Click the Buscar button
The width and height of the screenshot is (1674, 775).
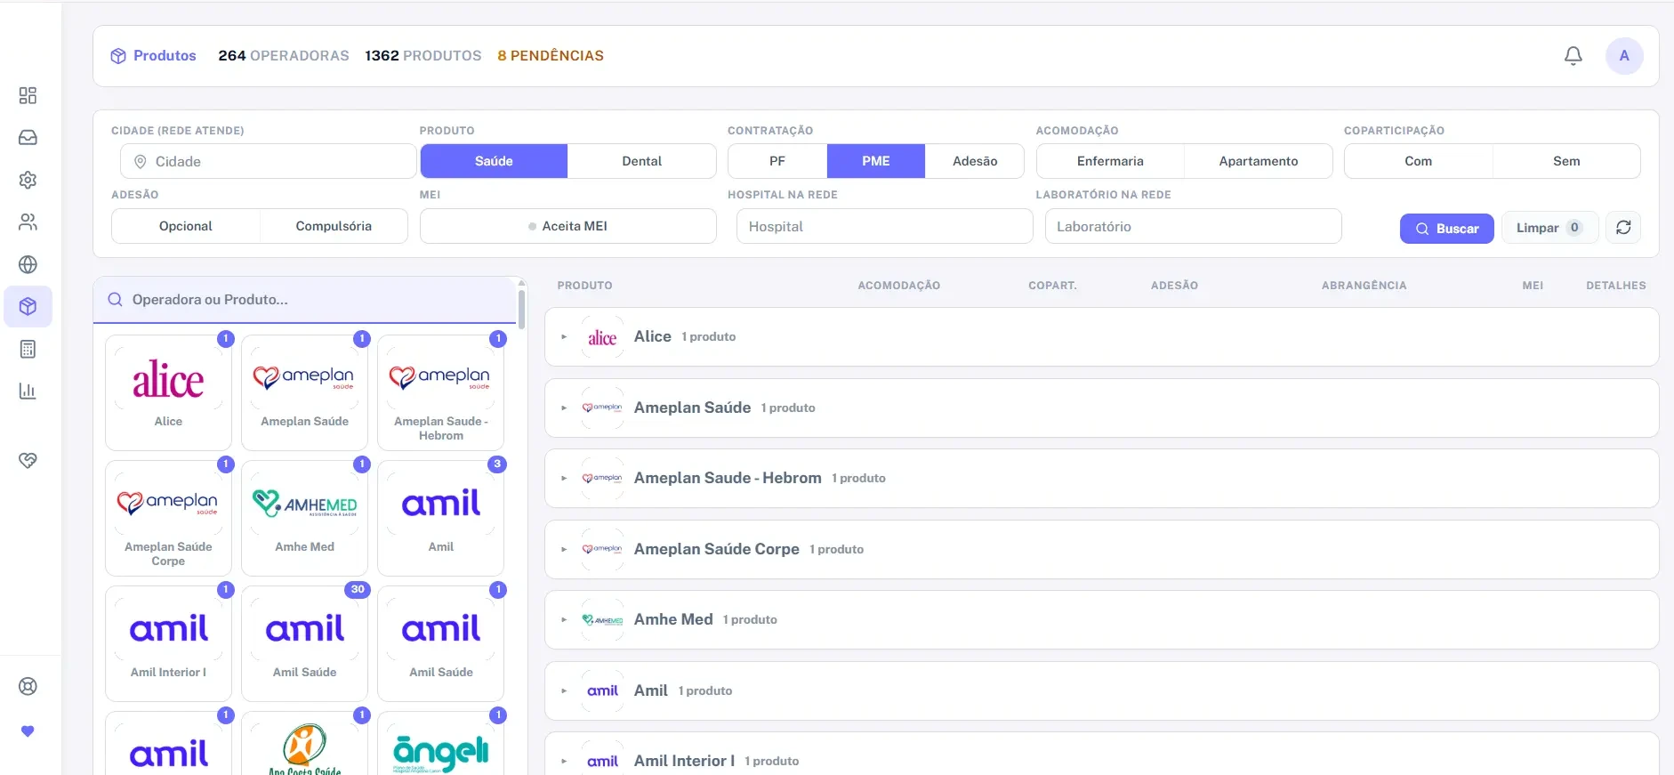coord(1446,229)
